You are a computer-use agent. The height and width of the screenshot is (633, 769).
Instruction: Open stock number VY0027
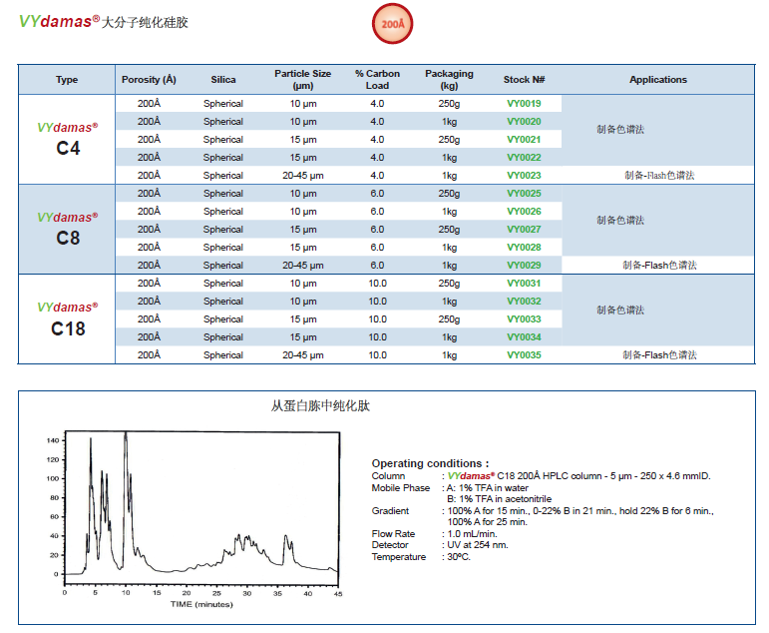[524, 230]
